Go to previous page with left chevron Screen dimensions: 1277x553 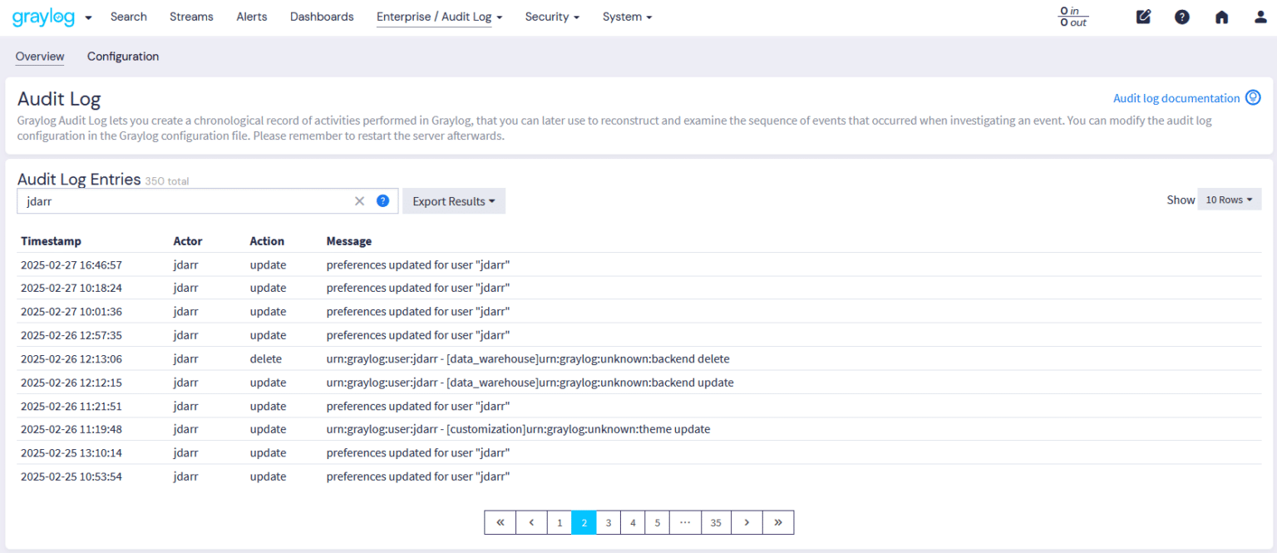tap(531, 521)
